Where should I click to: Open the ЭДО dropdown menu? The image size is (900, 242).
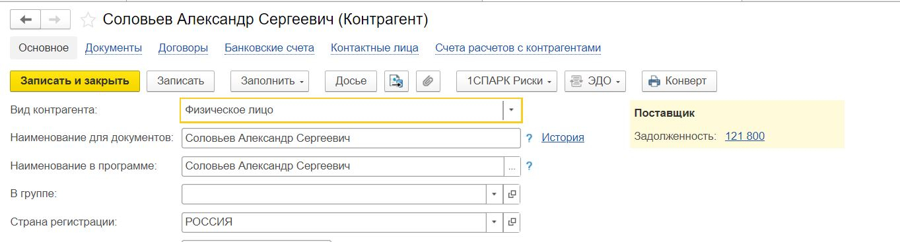595,81
